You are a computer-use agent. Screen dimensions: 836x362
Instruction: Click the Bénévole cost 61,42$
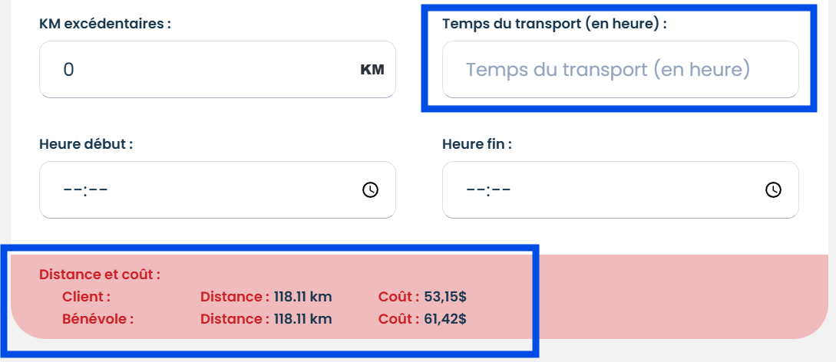pyautogui.click(x=445, y=318)
